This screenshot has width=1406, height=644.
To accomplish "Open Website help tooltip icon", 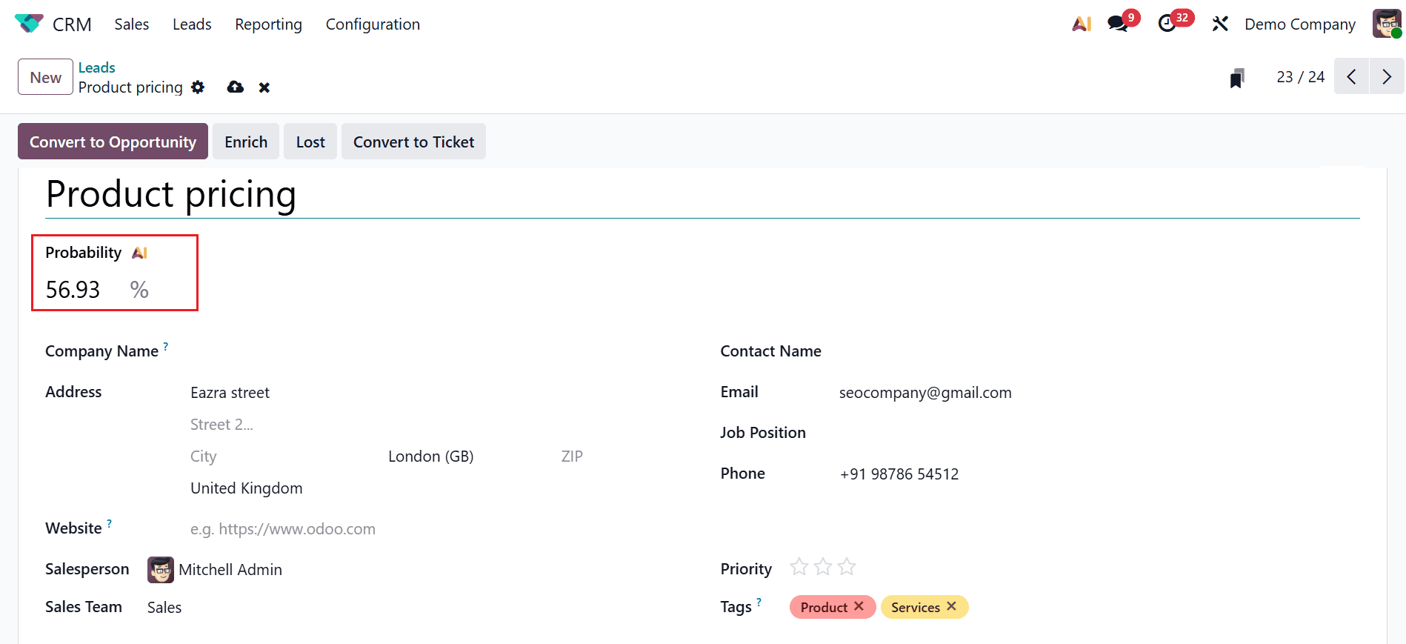I will [110, 523].
